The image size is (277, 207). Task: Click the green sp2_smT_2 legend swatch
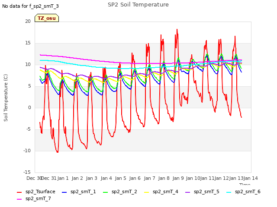coord(106,192)
